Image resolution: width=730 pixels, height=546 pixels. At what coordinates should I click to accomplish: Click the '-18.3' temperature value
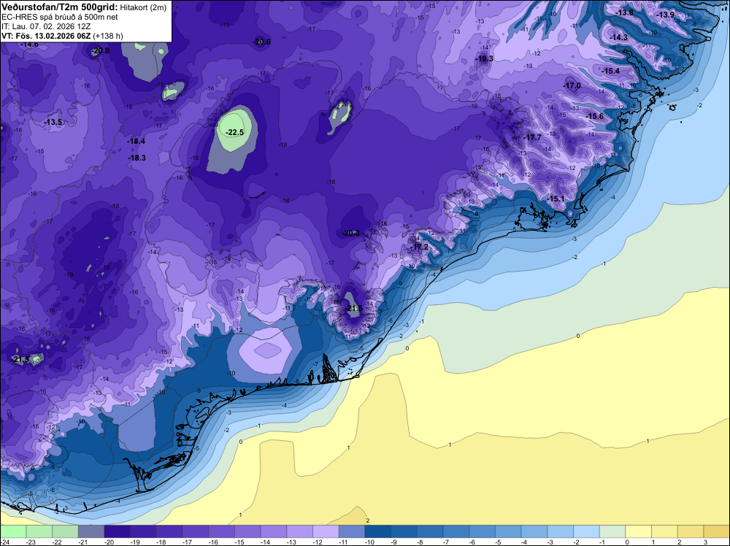pos(137,158)
